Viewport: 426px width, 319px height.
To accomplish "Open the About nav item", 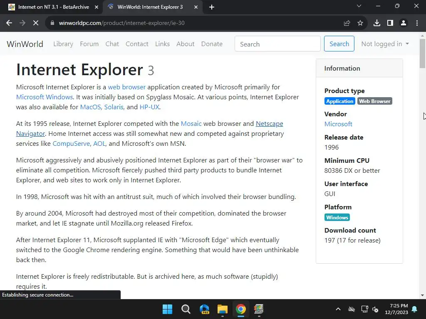I will (185, 44).
